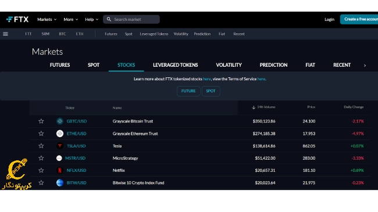Favorite the TSLA/USD row star
The width and height of the screenshot is (378, 212).
tap(41, 146)
